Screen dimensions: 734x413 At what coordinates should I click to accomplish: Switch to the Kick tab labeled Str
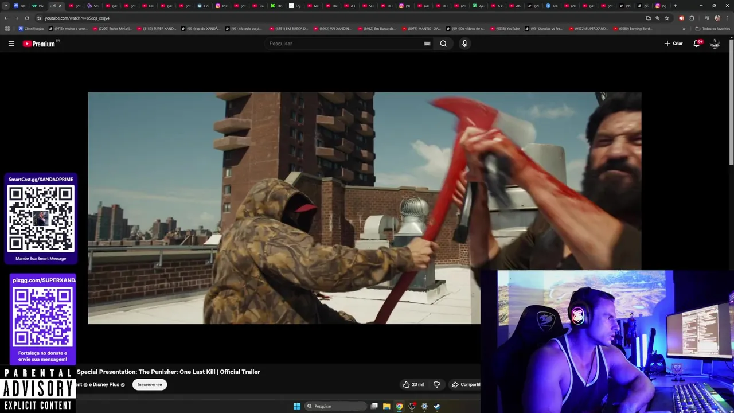point(276,6)
